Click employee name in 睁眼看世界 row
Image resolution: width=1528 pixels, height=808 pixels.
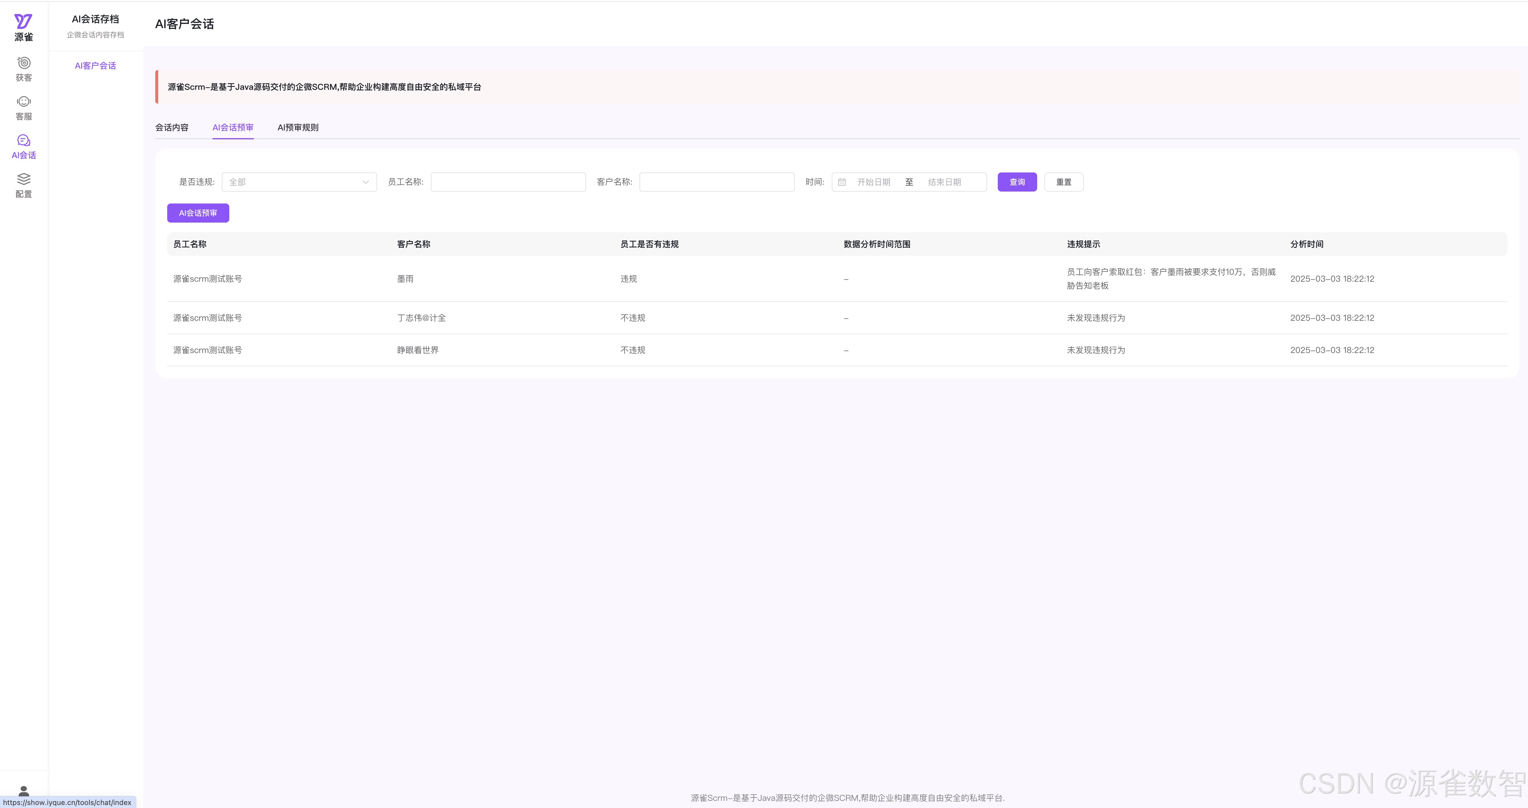[207, 350]
